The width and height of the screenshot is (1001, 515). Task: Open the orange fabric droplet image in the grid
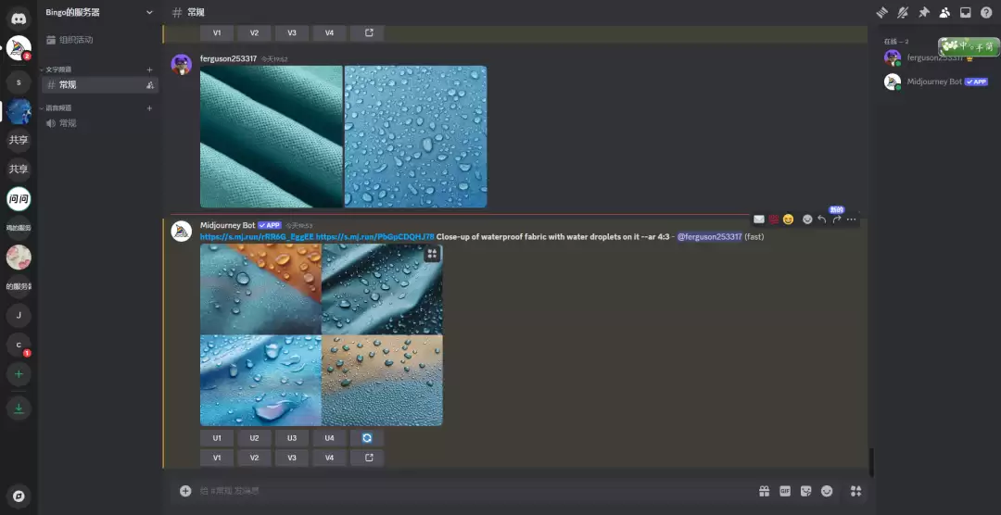260,288
